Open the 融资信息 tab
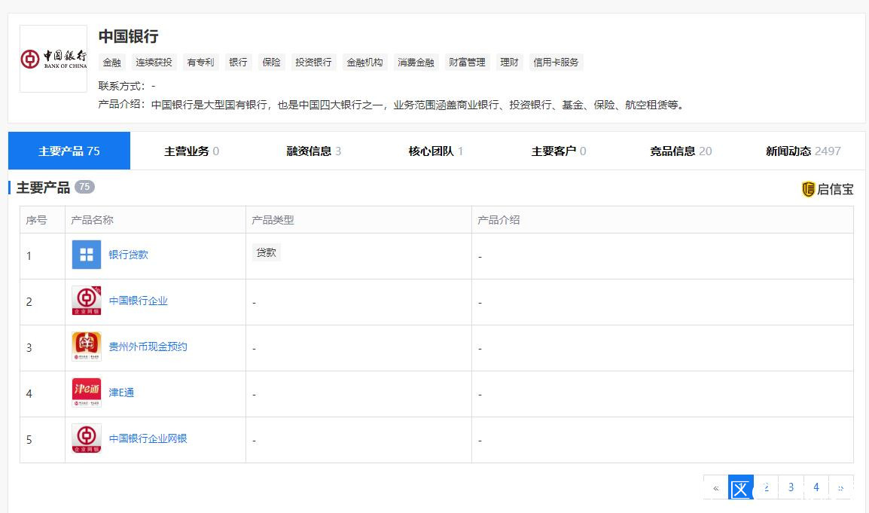The height and width of the screenshot is (513, 869). pyautogui.click(x=314, y=151)
